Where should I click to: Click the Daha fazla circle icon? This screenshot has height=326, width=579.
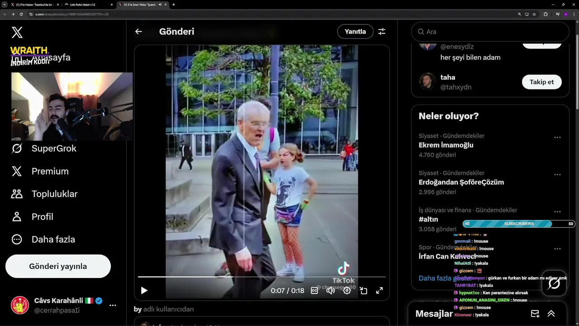tap(17, 239)
